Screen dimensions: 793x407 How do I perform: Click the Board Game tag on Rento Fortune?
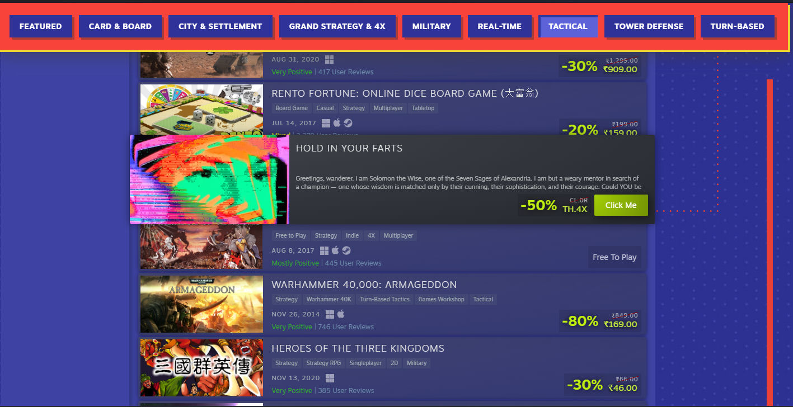point(292,108)
